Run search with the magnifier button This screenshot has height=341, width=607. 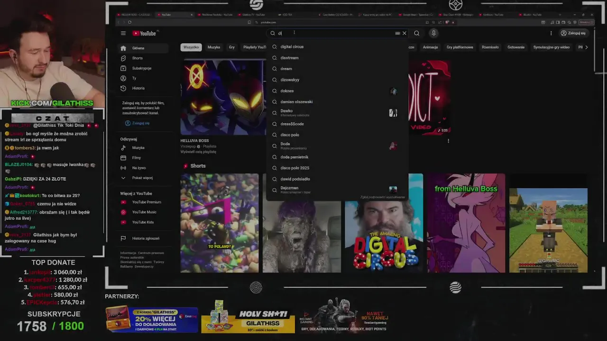point(416,33)
